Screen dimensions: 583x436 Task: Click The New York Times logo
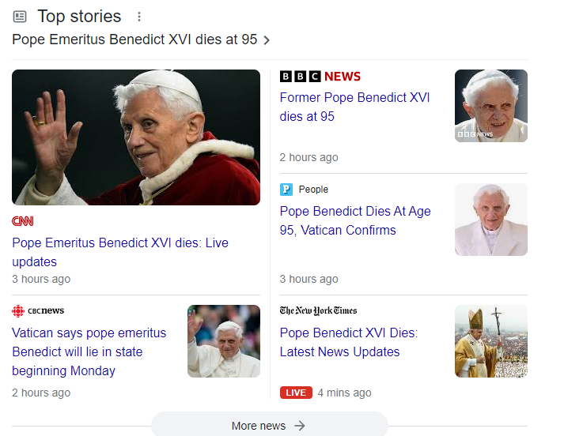pos(318,310)
